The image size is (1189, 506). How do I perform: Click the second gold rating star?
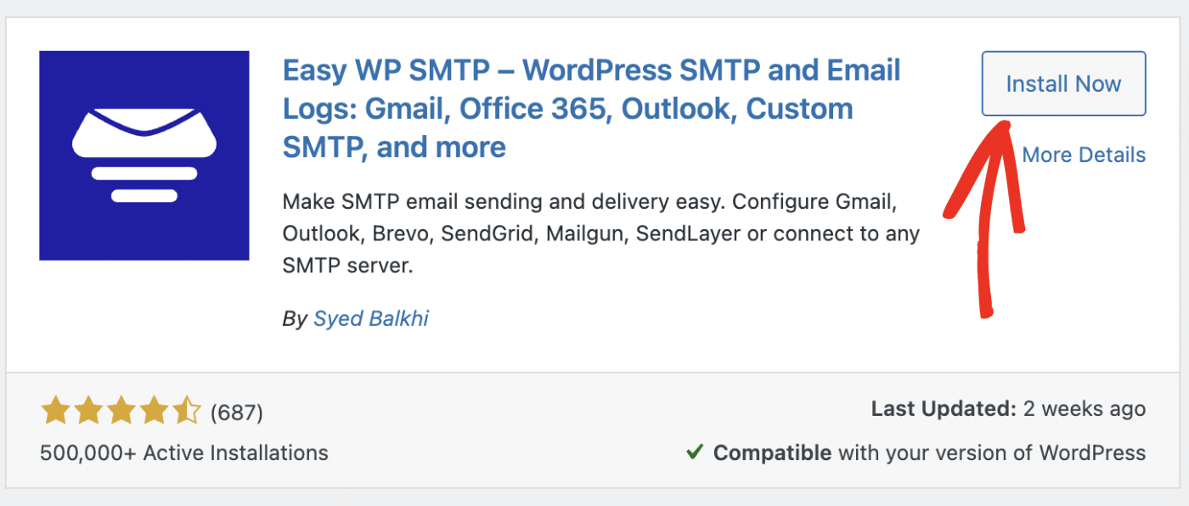coord(88,413)
